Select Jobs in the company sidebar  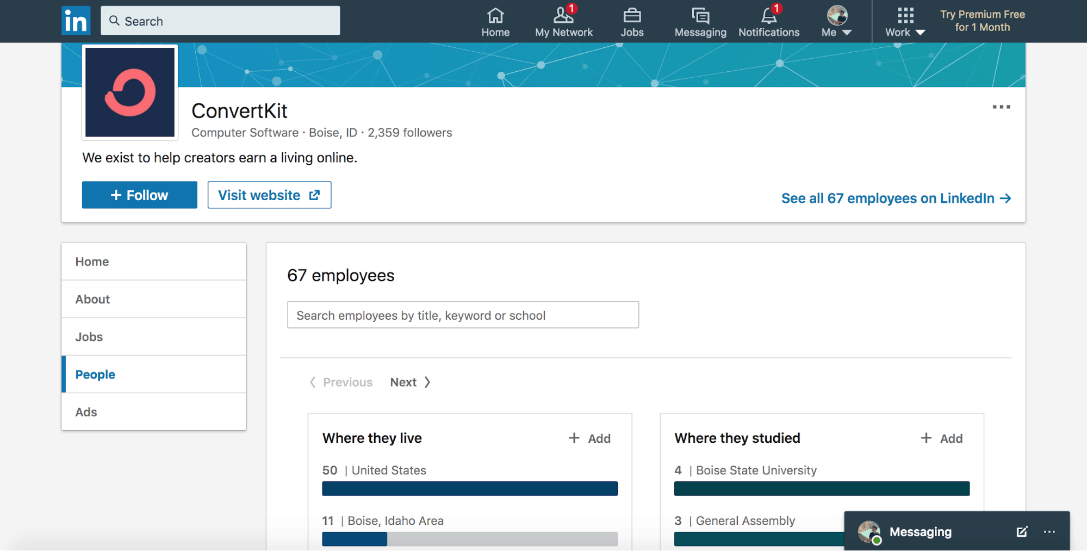pyautogui.click(x=154, y=337)
